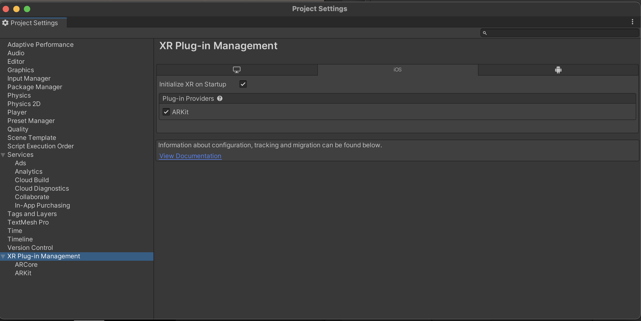Minimize the window with the yellow button
This screenshot has height=321, width=641.
16,9
